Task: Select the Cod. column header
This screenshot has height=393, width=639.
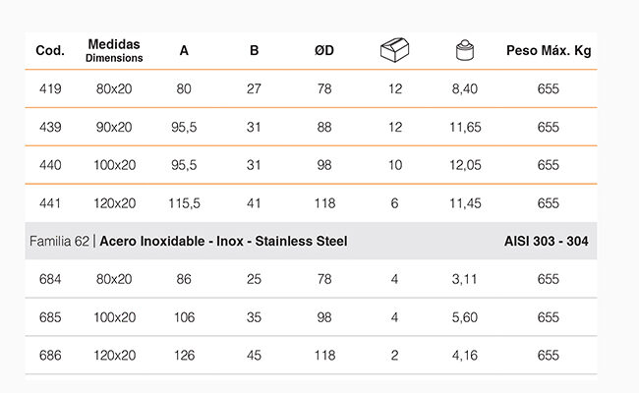Action: 49,51
